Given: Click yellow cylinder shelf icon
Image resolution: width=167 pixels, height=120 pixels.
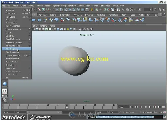Looking at the screenshot, I should click(85, 20).
